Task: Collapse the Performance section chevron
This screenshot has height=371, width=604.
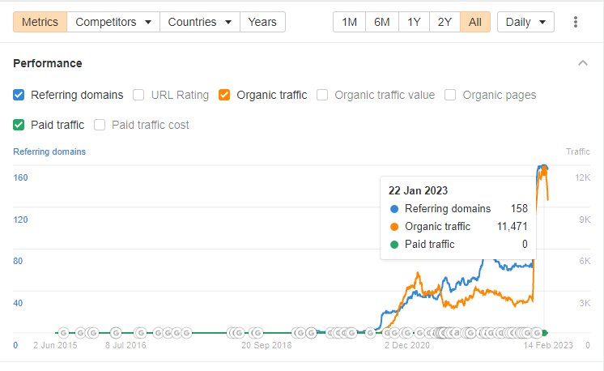Action: pyautogui.click(x=582, y=63)
